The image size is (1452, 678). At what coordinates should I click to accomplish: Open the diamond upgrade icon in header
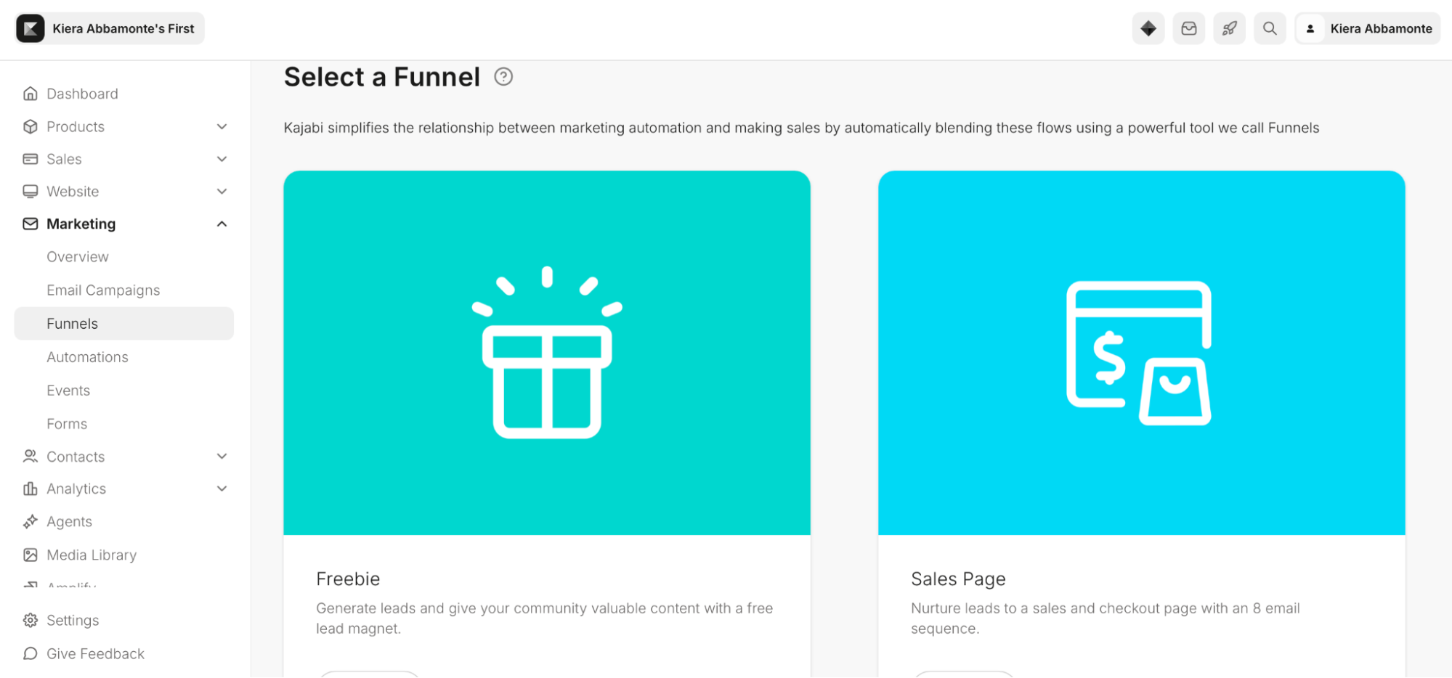tap(1148, 28)
